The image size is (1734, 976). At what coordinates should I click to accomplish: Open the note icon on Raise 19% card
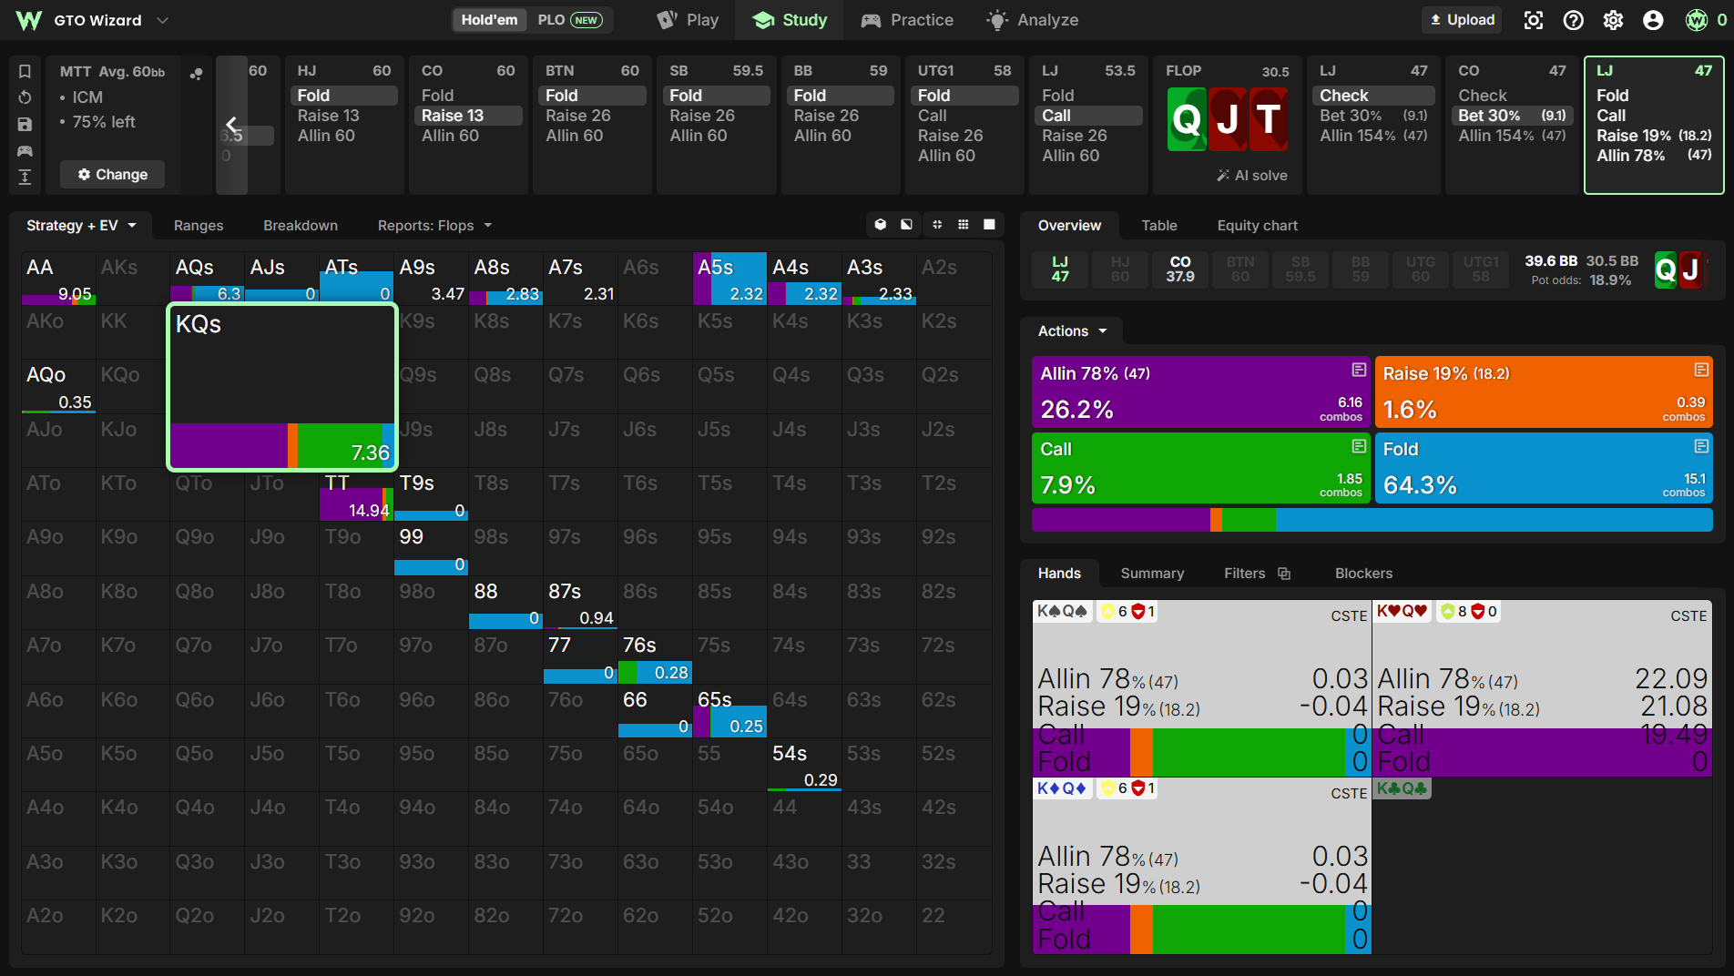[x=1701, y=370]
